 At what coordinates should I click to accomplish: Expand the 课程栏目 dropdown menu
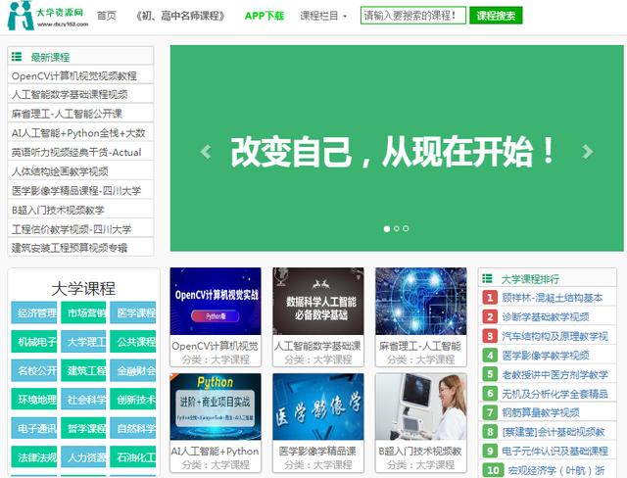click(x=323, y=16)
